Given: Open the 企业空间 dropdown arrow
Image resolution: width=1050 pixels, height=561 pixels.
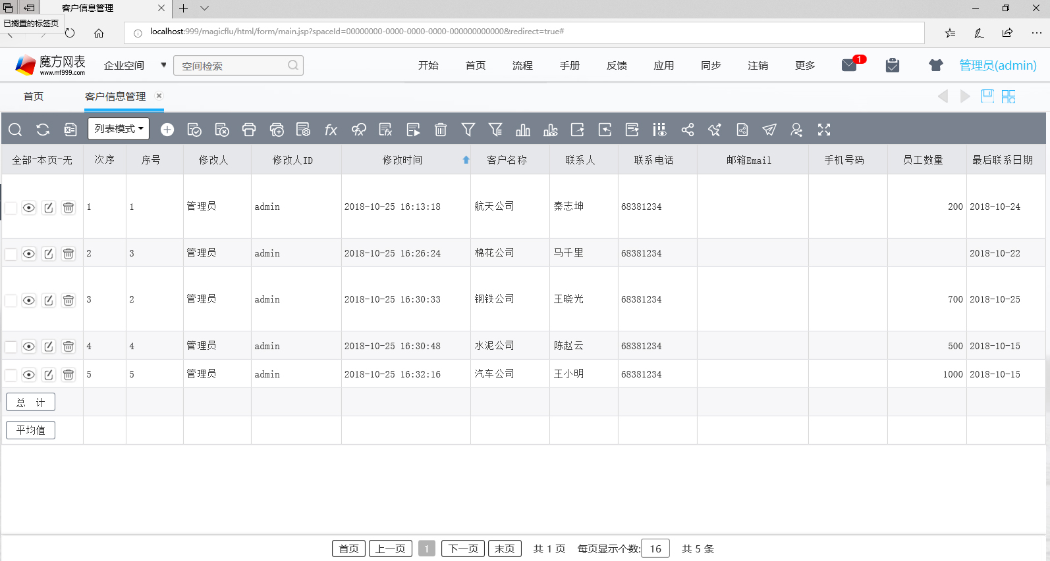Looking at the screenshot, I should tap(163, 65).
